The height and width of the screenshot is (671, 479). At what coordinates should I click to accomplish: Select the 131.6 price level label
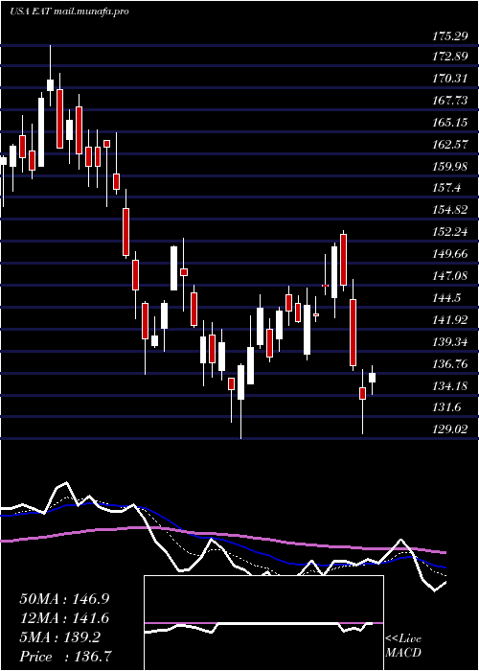click(446, 407)
